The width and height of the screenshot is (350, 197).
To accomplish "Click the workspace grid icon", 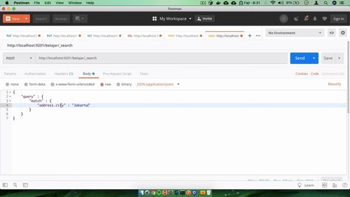I will [x=154, y=19].
